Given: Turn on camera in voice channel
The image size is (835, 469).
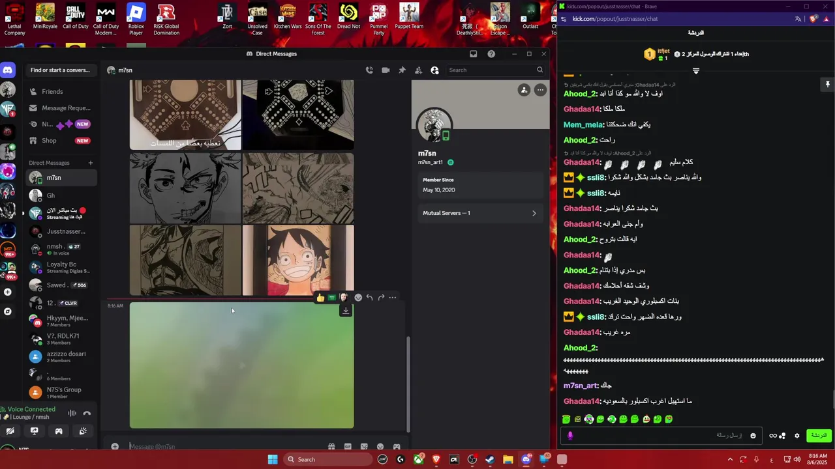Looking at the screenshot, I should tap(10, 431).
